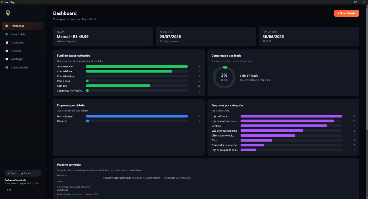Go to Nova Coleta in sidebar
This screenshot has width=368, height=199.
[x=23, y=34]
